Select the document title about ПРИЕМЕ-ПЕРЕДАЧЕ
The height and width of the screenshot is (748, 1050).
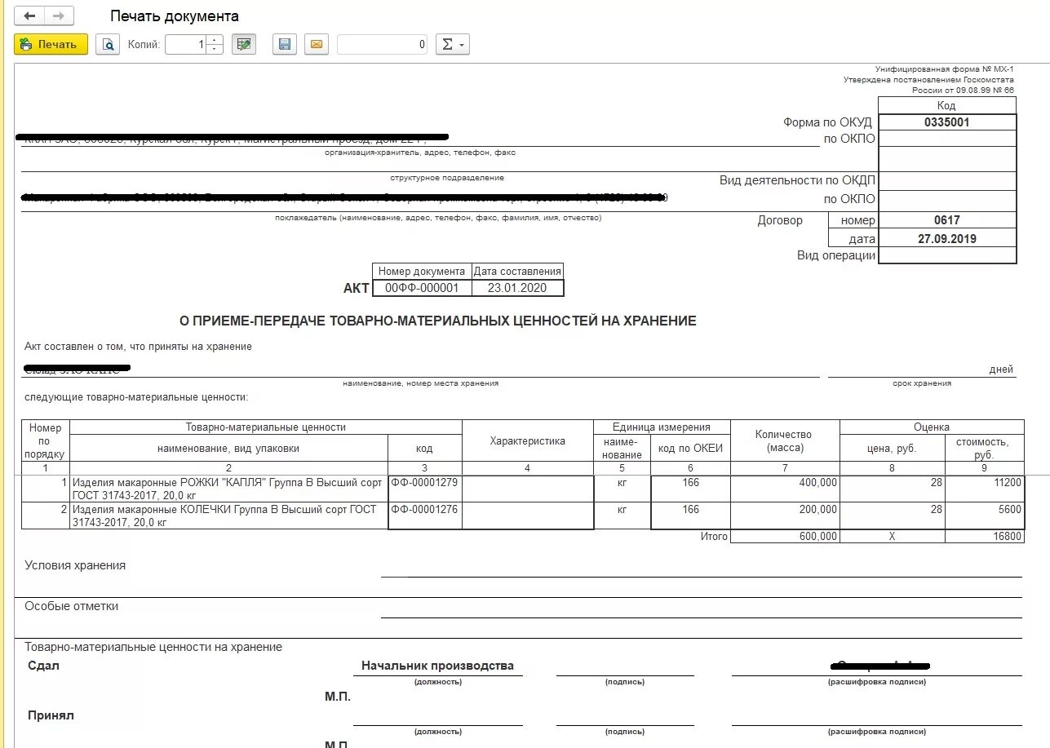437,321
